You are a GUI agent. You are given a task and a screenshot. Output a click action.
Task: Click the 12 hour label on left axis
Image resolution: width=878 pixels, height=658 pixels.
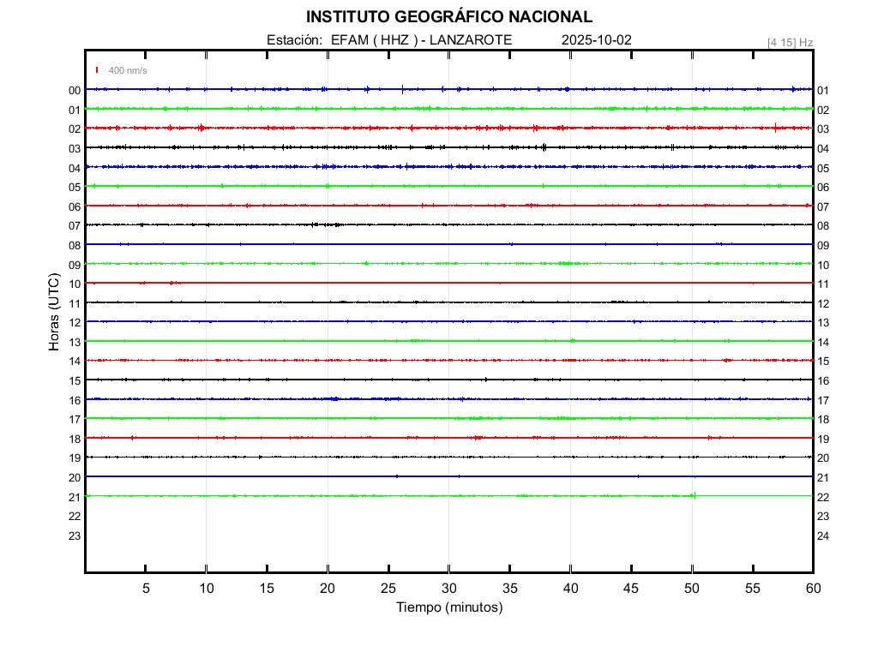75,322
